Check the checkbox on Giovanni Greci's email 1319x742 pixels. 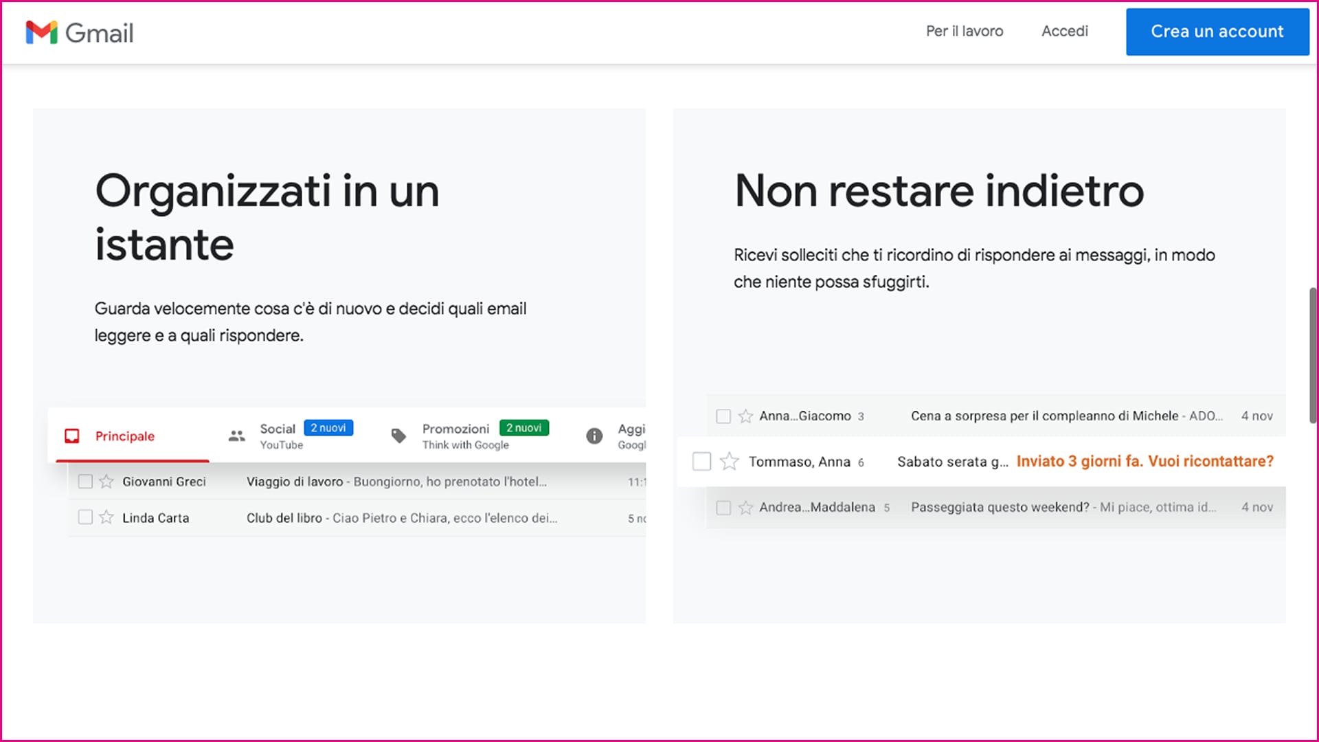[85, 482]
